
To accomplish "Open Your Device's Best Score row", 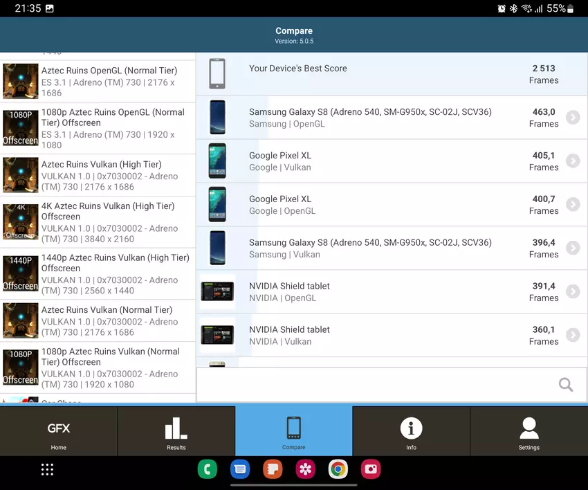I will pos(392,74).
